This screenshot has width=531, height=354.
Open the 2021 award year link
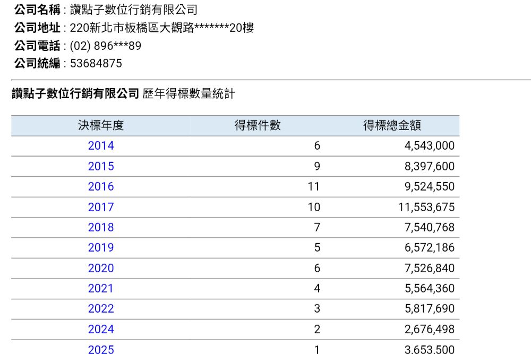pyautogui.click(x=101, y=289)
